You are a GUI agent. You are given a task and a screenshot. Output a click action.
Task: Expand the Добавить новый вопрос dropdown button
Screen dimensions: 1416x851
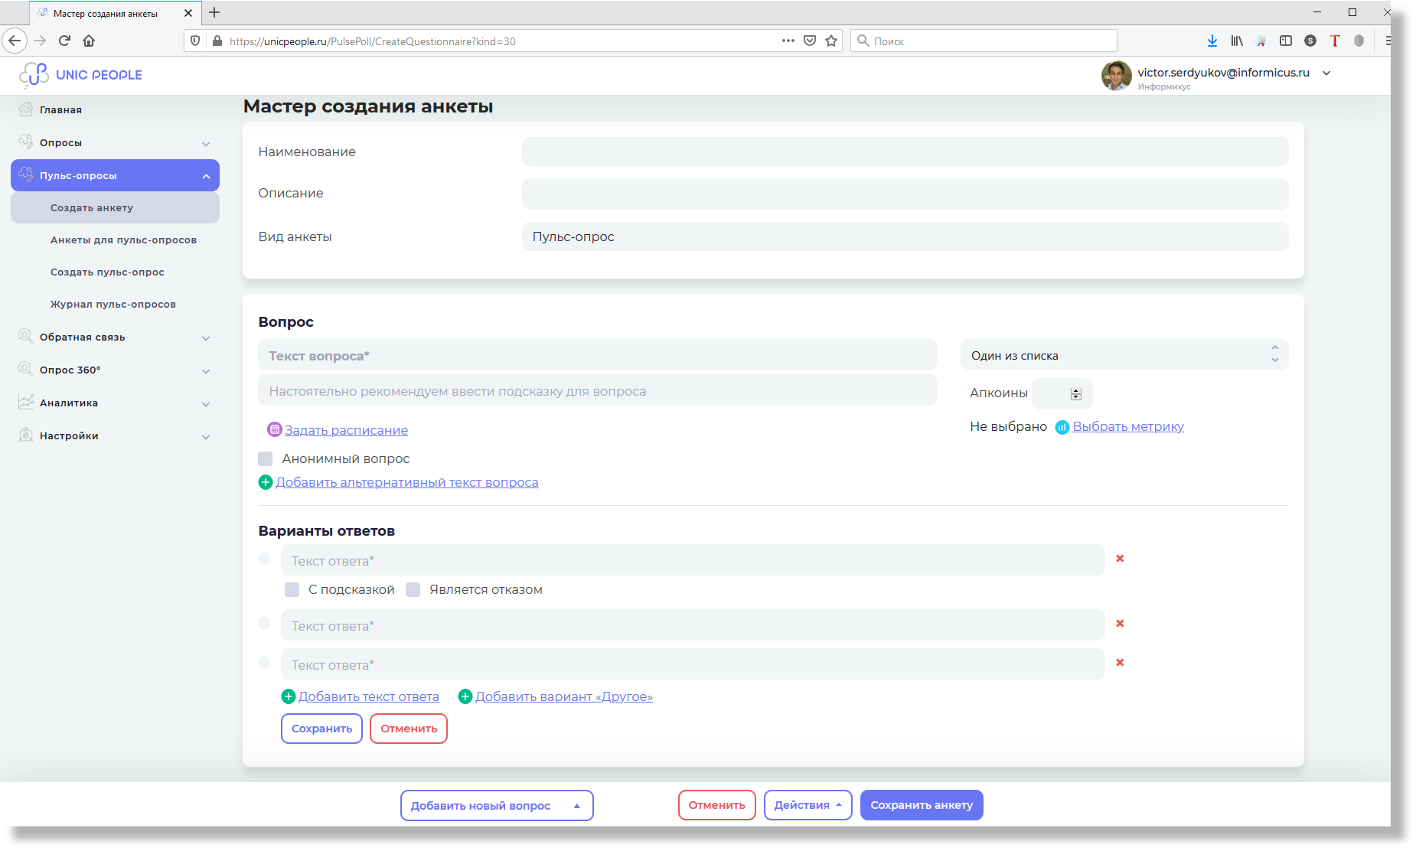coord(497,806)
